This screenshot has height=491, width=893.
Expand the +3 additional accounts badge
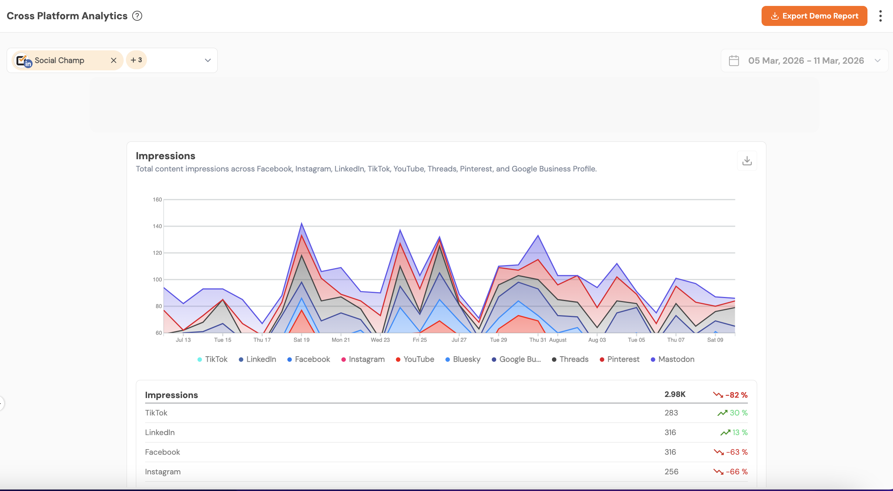[136, 60]
